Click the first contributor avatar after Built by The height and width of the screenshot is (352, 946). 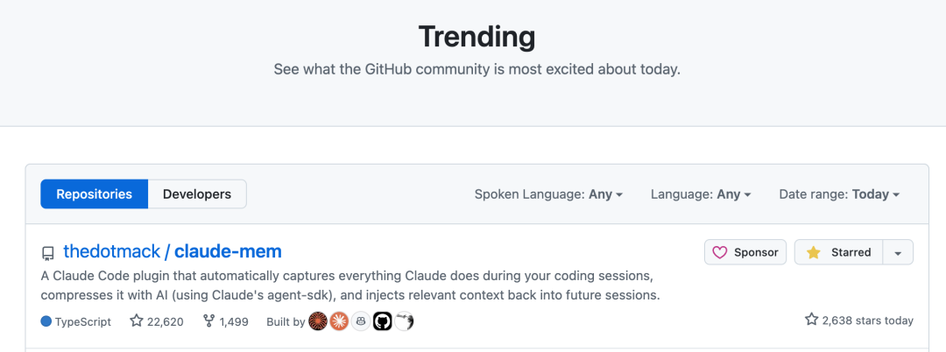pyautogui.click(x=318, y=321)
